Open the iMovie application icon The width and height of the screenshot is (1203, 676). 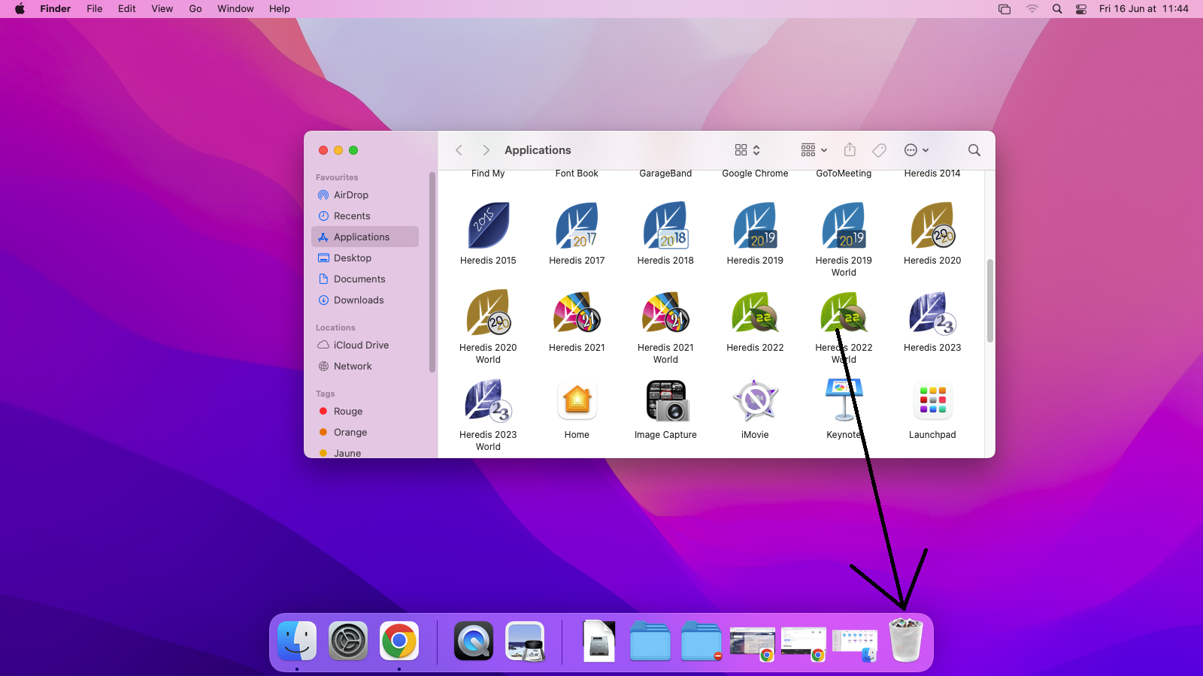coord(755,400)
